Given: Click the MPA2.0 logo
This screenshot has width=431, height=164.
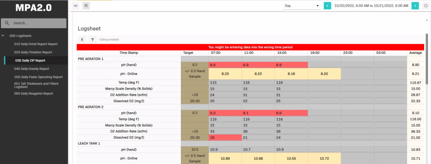Looking at the screenshot, I should pos(34,8).
